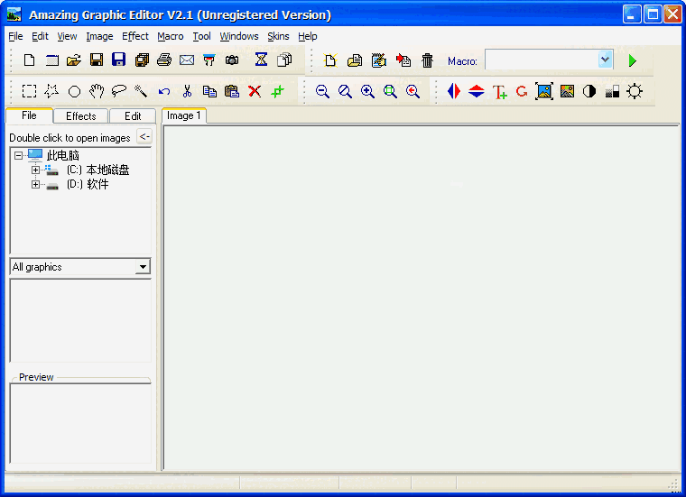This screenshot has width=686, height=497.
Task: Select the circular selection tool
Action: (x=74, y=92)
